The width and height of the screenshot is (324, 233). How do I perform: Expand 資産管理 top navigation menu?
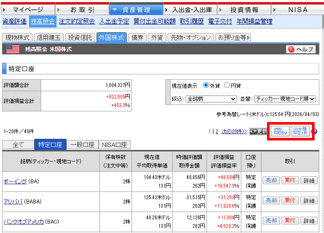136,9
